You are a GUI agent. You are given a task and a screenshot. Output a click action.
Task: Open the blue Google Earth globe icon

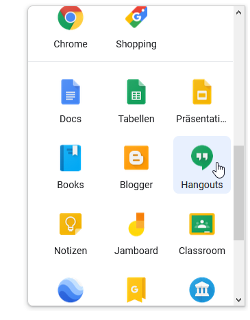click(x=71, y=290)
